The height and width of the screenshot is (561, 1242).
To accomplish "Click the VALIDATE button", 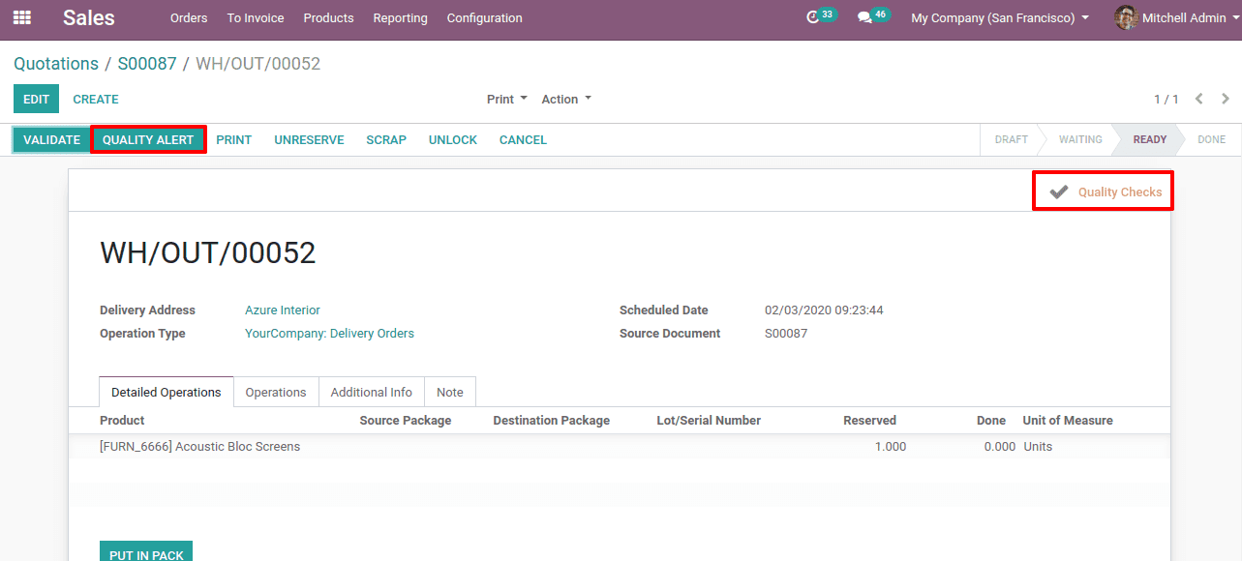I will pyautogui.click(x=52, y=140).
